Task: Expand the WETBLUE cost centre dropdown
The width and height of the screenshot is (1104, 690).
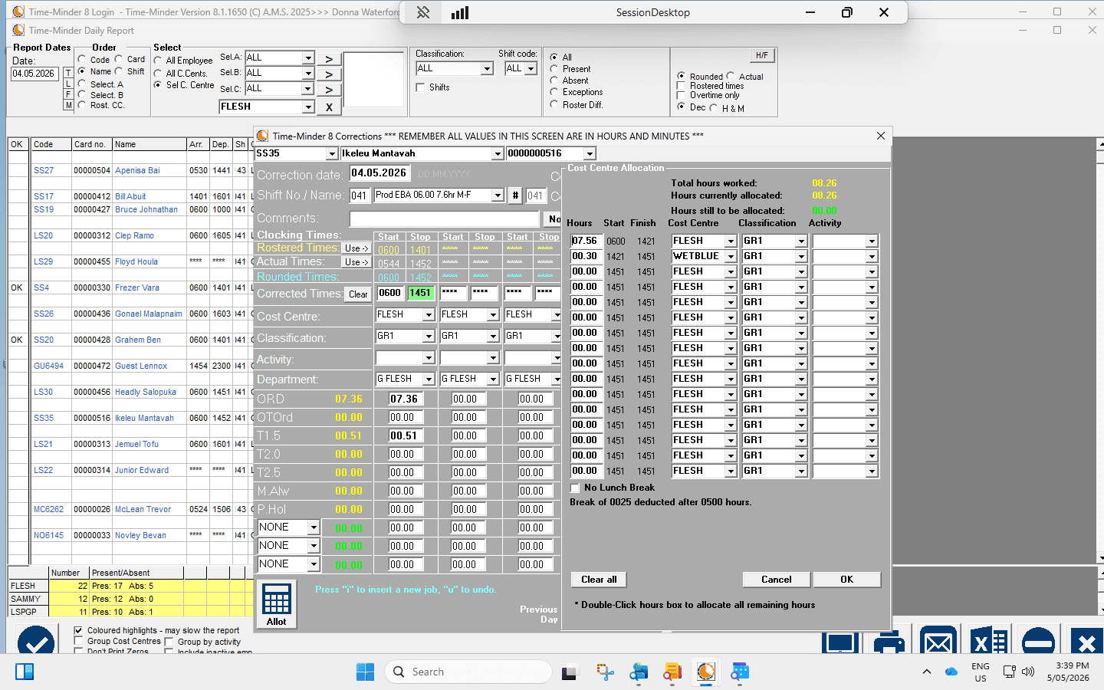Action: [731, 257]
